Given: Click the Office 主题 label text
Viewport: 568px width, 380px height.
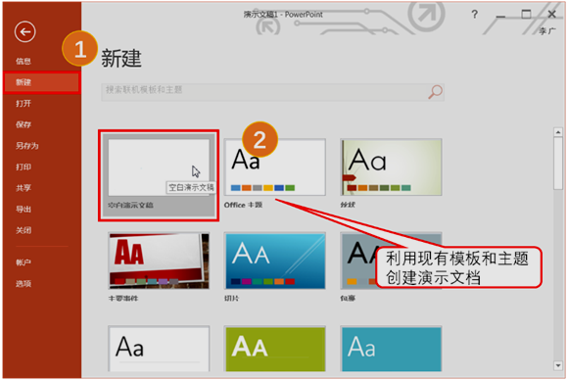Looking at the screenshot, I should 243,205.
